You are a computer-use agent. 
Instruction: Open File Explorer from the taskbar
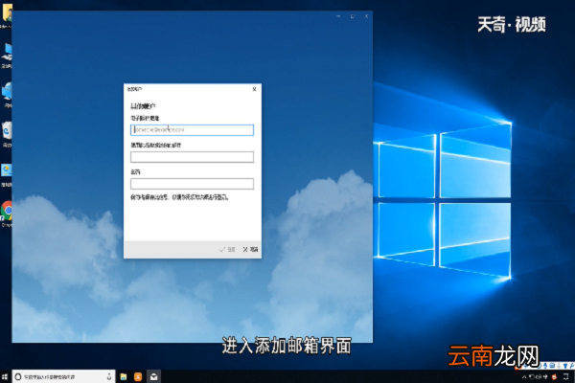[124, 376]
